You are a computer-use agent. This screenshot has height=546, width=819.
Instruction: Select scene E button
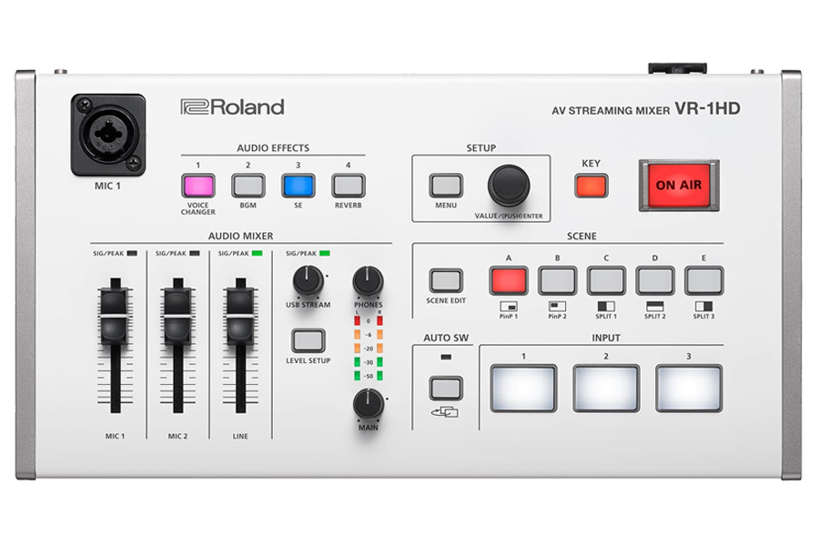(703, 280)
